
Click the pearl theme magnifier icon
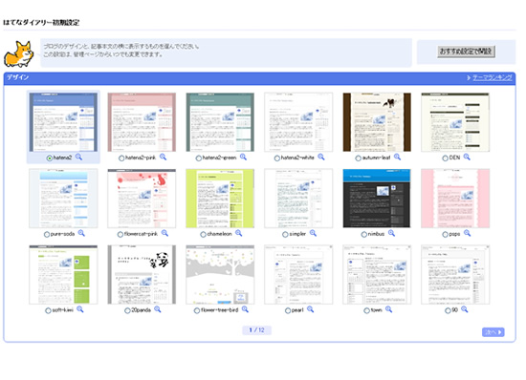(311, 309)
